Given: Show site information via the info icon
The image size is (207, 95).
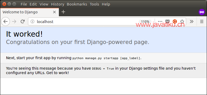Looking at the screenshot, I should (32, 21).
